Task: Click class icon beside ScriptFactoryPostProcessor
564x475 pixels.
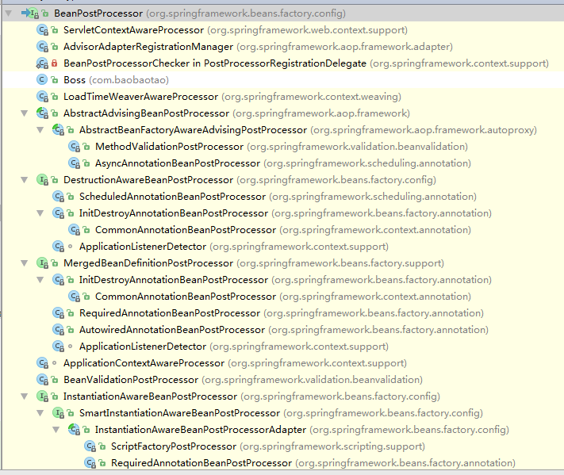Action: tap(90, 446)
